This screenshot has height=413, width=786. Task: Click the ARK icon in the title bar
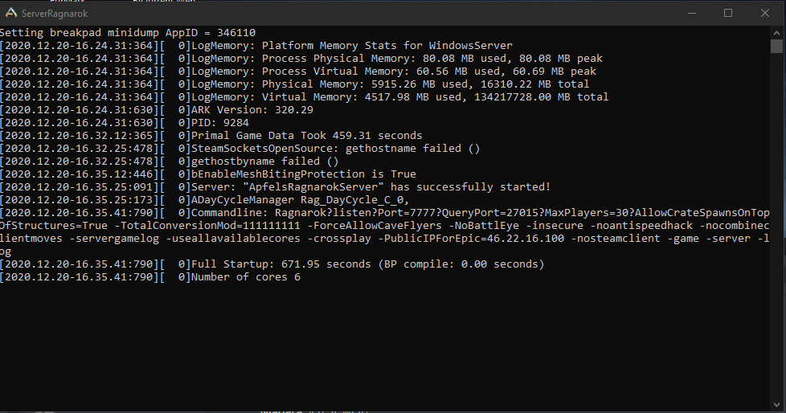10,13
